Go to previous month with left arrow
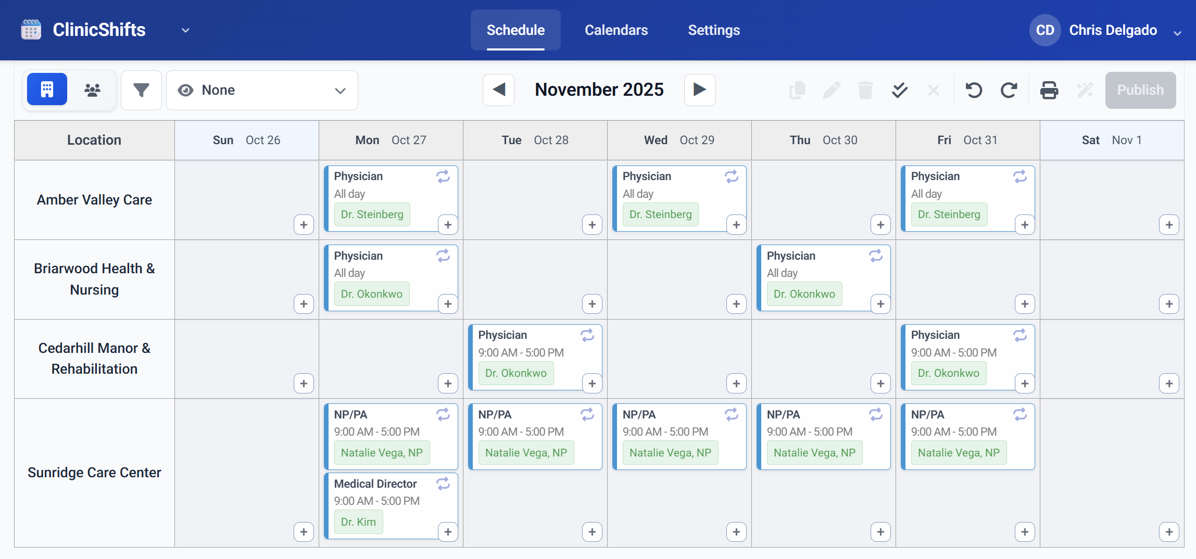 pyautogui.click(x=498, y=90)
